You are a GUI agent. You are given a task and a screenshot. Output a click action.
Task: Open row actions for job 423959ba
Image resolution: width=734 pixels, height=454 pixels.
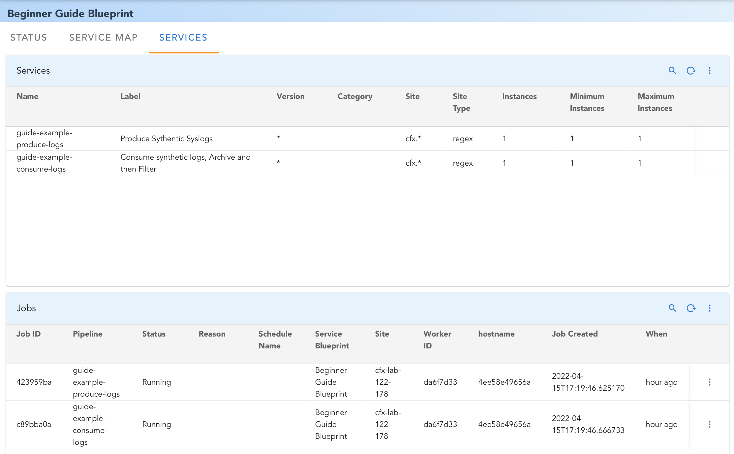click(x=709, y=382)
